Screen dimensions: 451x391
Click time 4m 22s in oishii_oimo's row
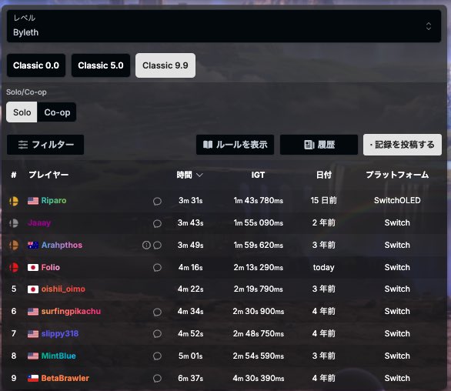click(190, 289)
